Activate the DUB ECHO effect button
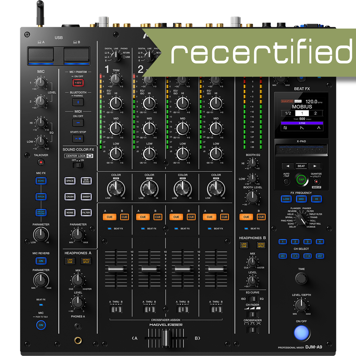356x356 pixels. (86, 181)
